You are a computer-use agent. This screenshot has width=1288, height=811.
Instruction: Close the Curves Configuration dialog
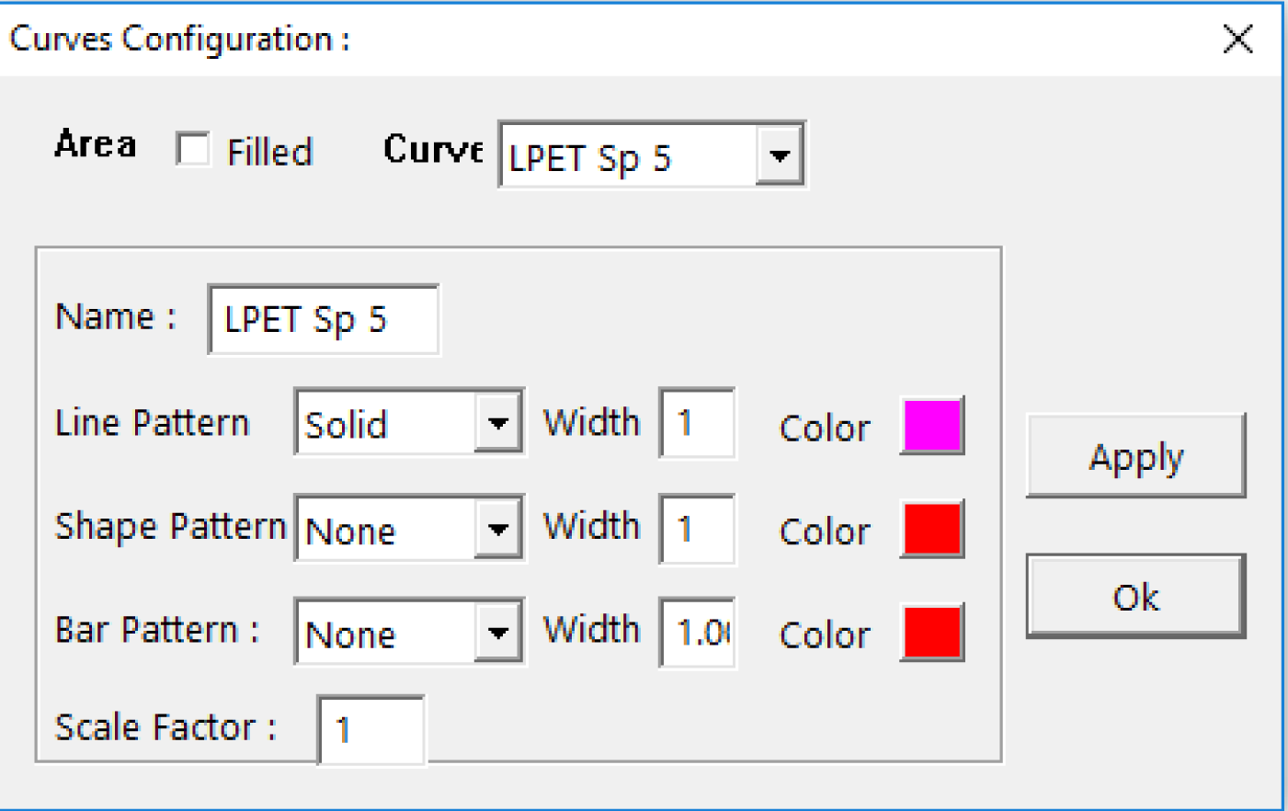[1237, 40]
